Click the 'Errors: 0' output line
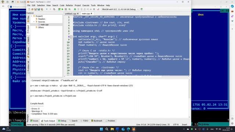Screen dimensions: 235x132 35,109
